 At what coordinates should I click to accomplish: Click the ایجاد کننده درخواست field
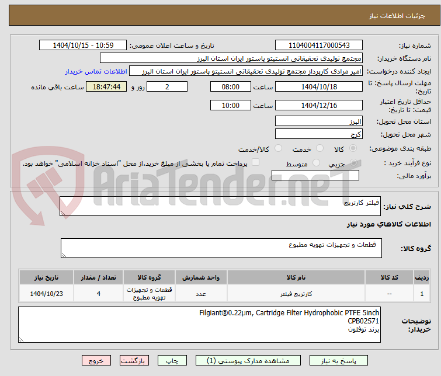tap(246, 71)
